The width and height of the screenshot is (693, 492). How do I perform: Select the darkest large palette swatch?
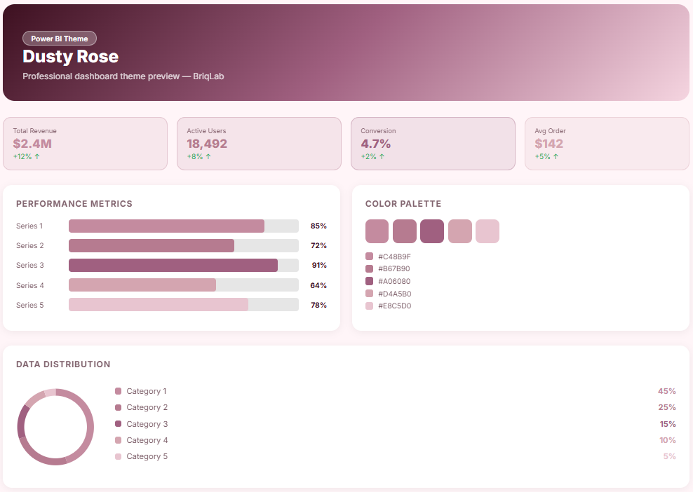[432, 231]
